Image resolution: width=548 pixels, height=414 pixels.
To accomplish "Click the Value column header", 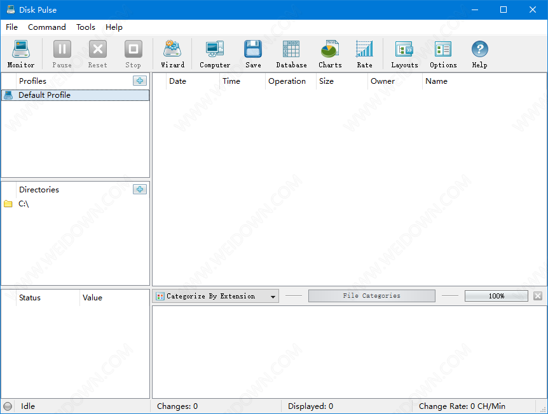I will tap(114, 298).
